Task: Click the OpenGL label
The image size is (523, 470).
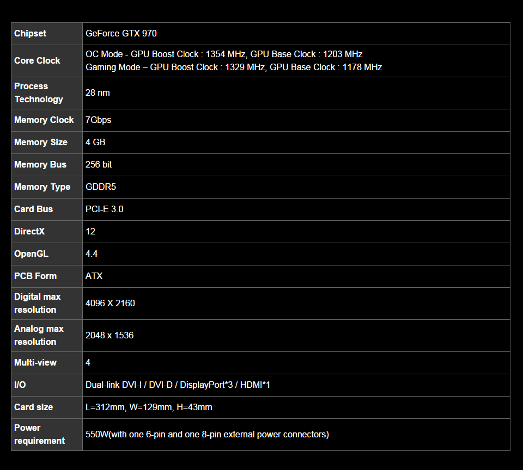Action: [32, 254]
